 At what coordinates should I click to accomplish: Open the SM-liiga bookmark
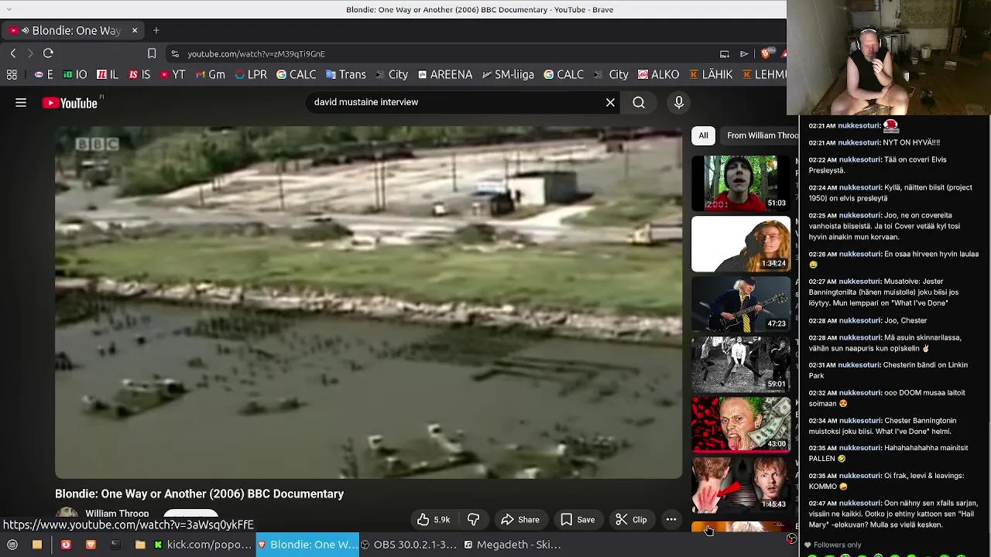508,74
